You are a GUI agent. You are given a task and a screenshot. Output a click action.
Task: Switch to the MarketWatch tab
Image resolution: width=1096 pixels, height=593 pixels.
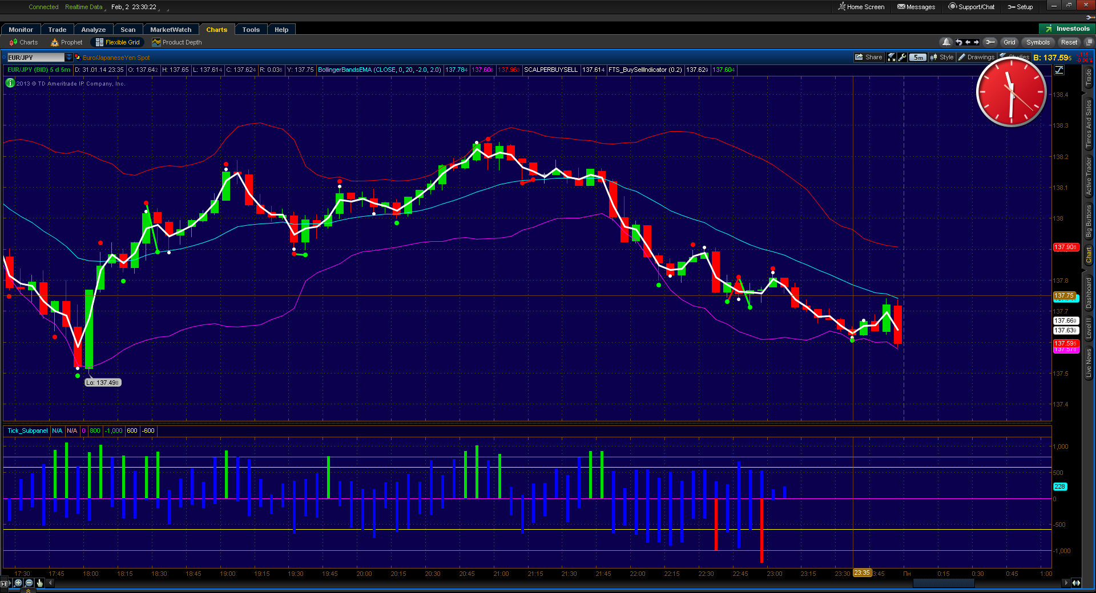coord(171,30)
